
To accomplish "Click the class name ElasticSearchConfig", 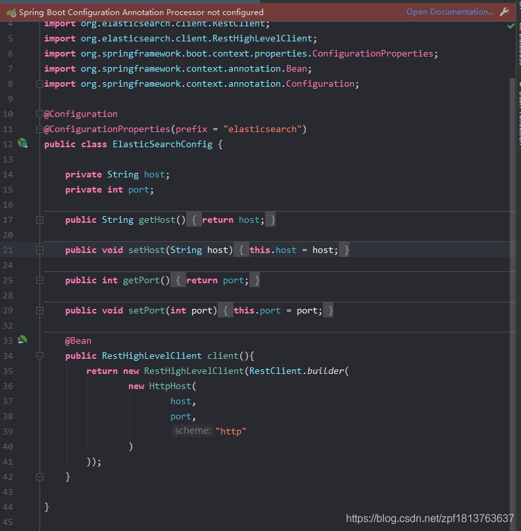I will (x=162, y=145).
